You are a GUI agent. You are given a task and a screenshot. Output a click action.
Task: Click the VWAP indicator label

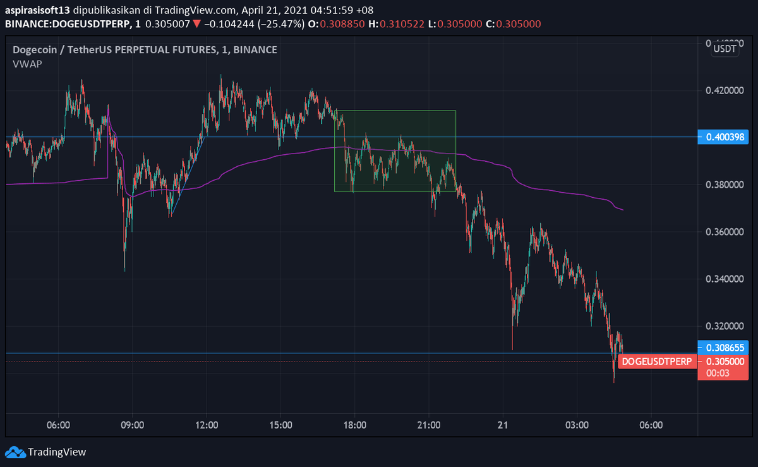click(x=27, y=64)
